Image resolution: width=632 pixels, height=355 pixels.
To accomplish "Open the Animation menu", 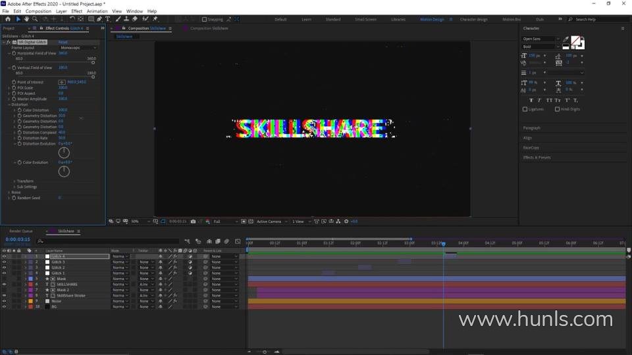I will 97,11.
